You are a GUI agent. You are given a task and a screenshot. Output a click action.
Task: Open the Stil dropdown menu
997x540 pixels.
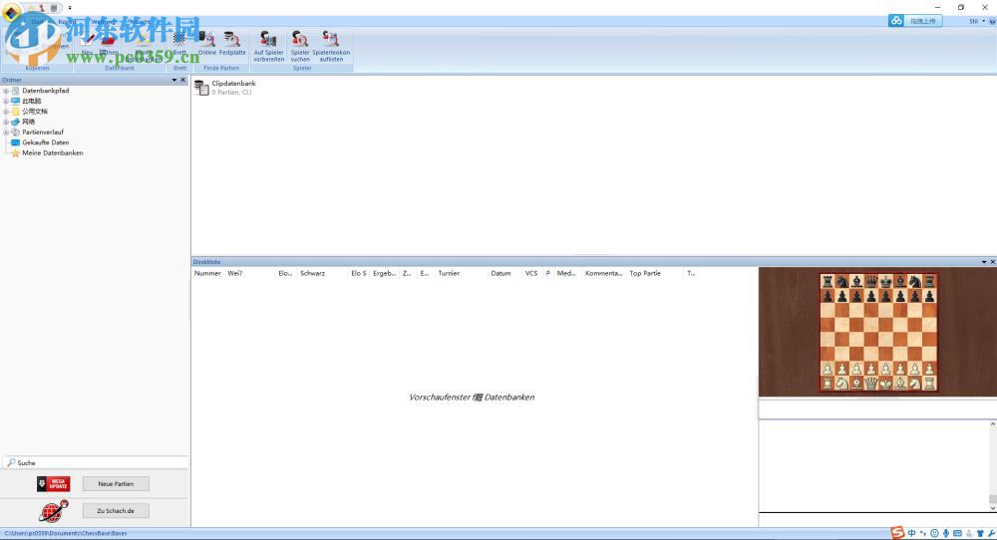click(975, 21)
